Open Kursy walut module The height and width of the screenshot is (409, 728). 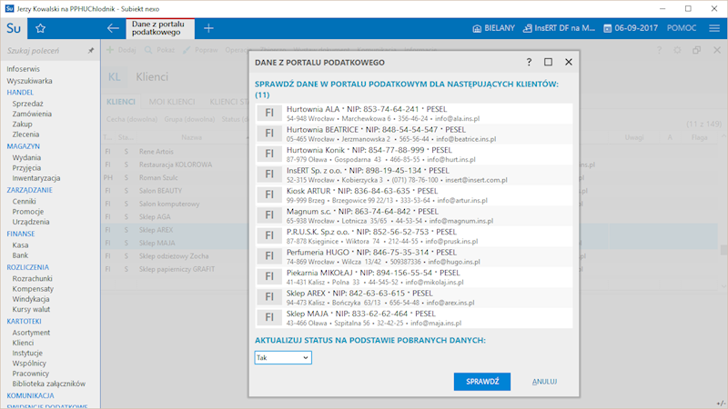point(31,309)
